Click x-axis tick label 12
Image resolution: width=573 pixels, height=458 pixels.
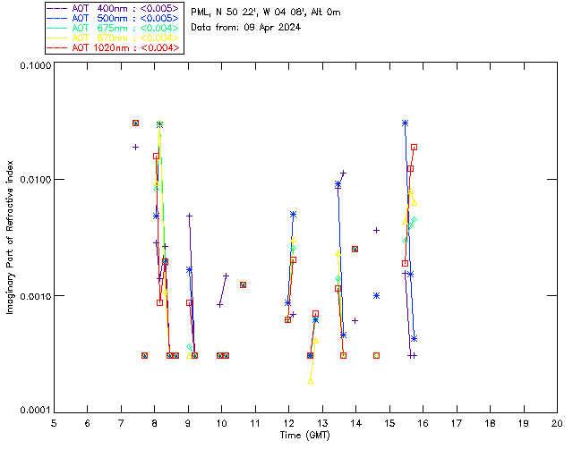coord(288,423)
